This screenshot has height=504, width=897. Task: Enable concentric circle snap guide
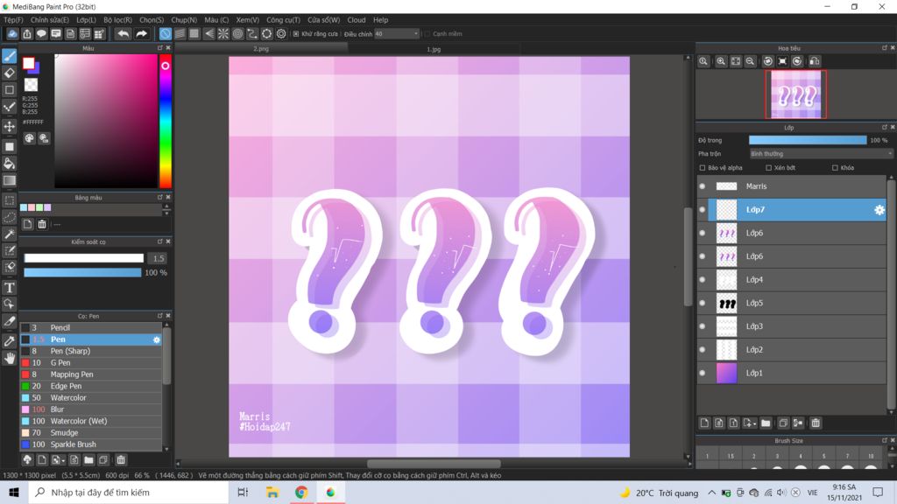237,34
